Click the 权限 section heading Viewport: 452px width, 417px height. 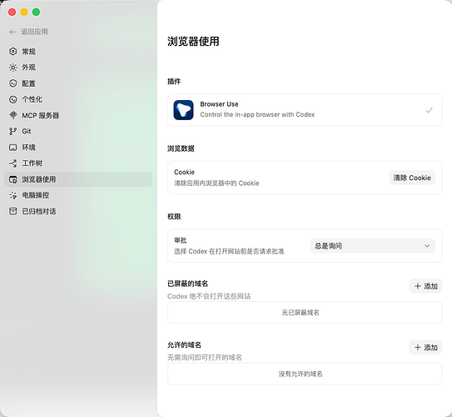(174, 217)
